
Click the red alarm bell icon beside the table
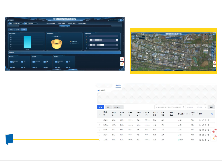214,132
